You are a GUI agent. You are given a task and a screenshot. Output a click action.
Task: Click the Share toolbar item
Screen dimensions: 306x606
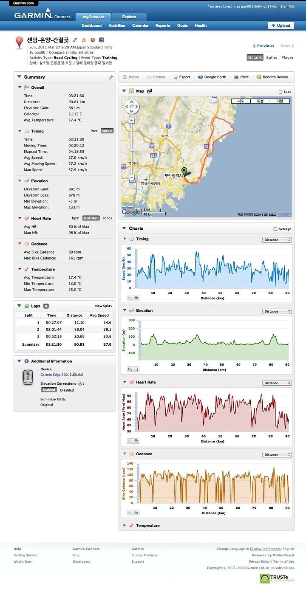pos(130,77)
